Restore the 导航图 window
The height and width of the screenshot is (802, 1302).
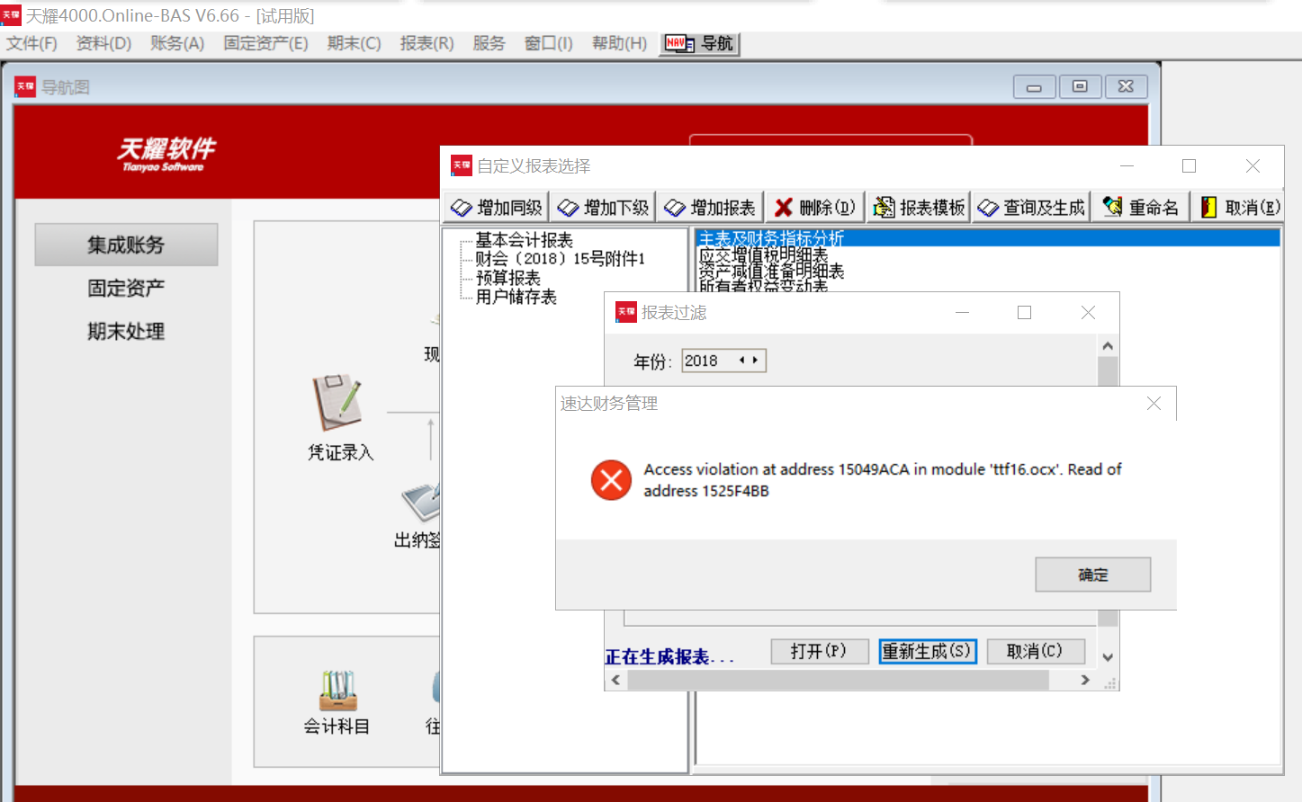coord(1080,87)
